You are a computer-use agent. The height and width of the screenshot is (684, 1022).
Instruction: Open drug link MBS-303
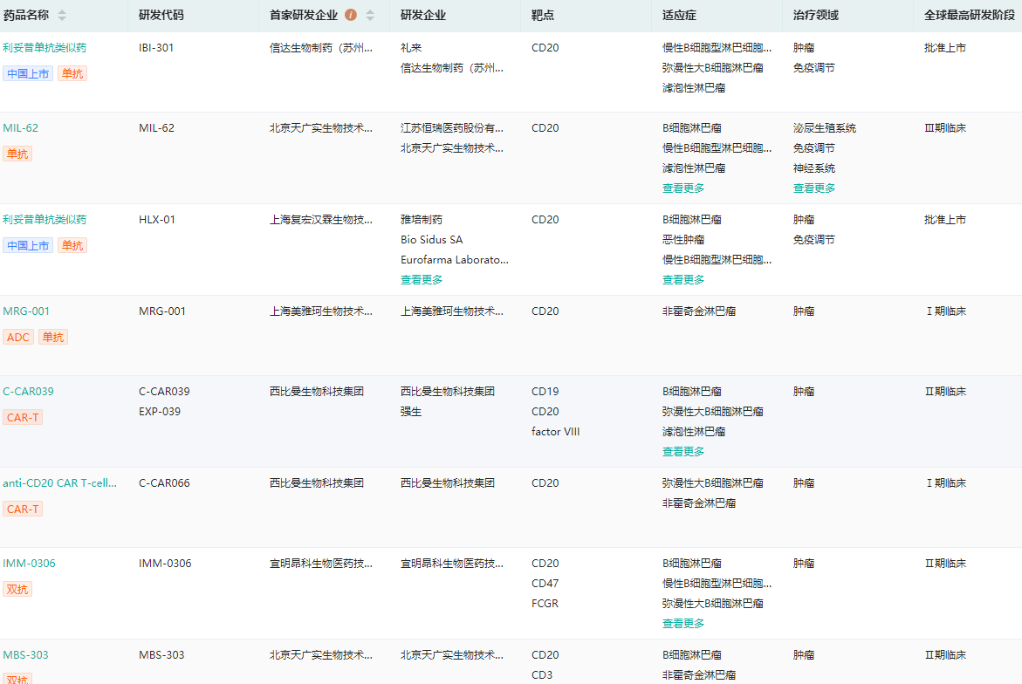(x=25, y=655)
